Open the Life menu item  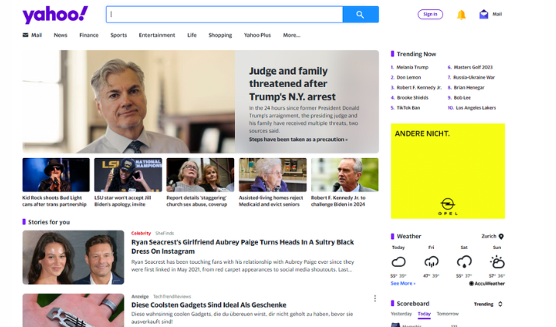pyautogui.click(x=192, y=35)
